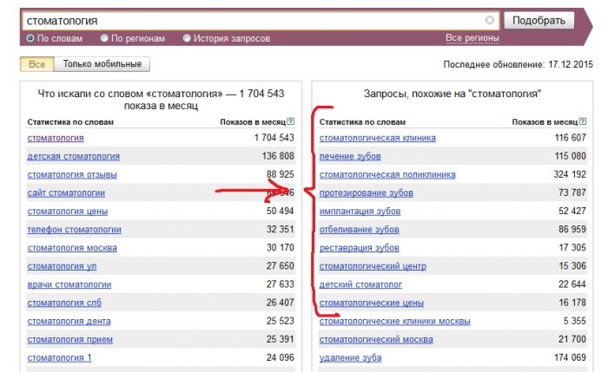Open the 'стоматологическая поликлиника' link
608x372 pixels.
coord(387,174)
